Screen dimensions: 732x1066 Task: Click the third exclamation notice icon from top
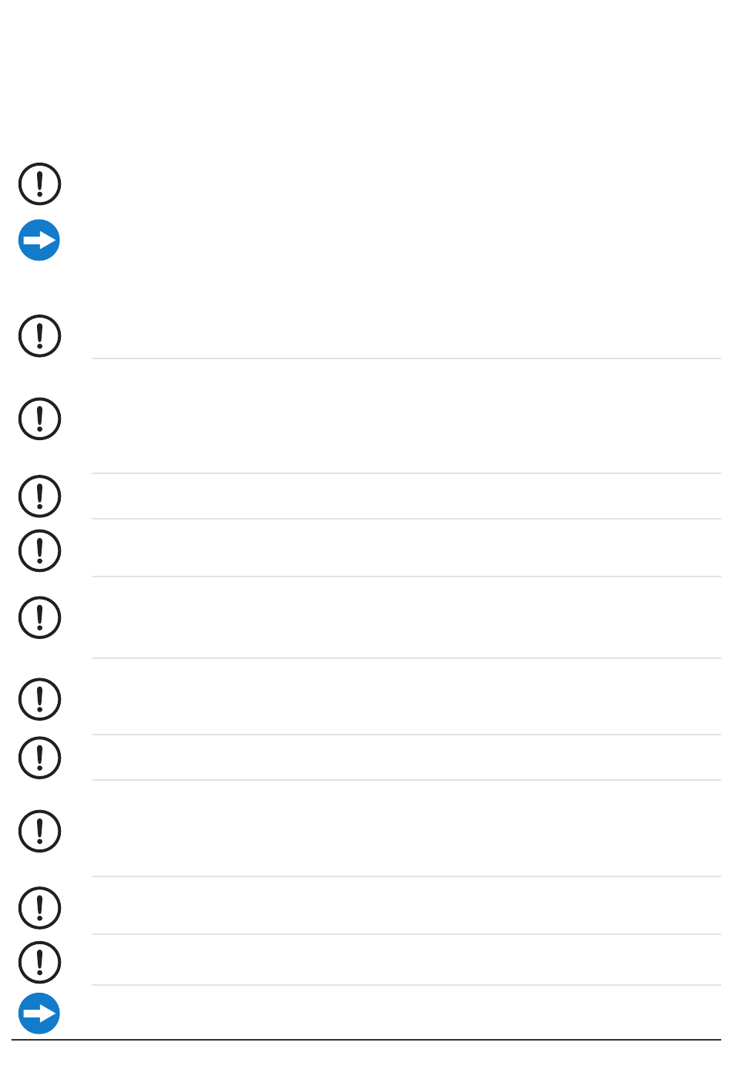click(x=39, y=419)
